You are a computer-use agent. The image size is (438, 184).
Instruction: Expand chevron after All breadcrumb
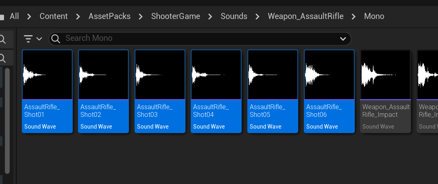click(29, 17)
